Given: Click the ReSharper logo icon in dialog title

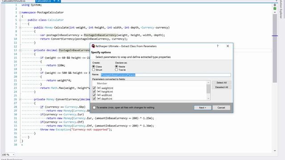Looking at the screenshot, I should tap(93, 46).
